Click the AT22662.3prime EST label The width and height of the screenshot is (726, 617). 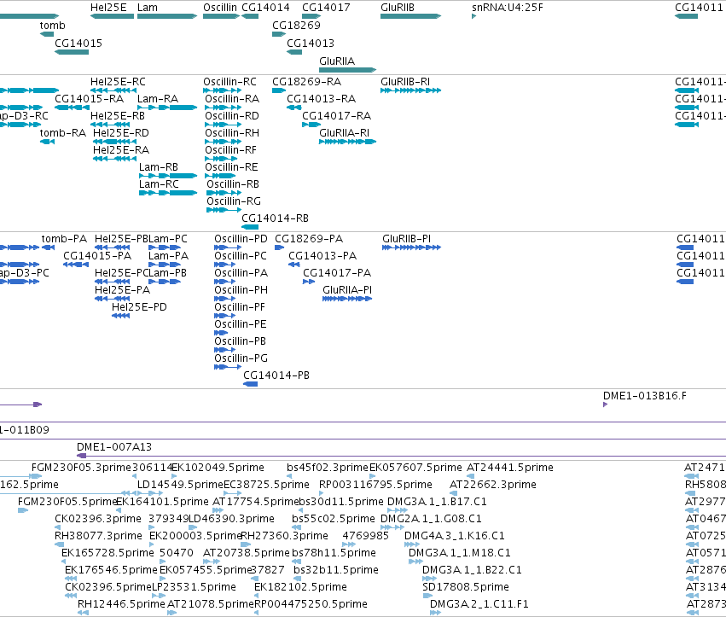coord(493,485)
